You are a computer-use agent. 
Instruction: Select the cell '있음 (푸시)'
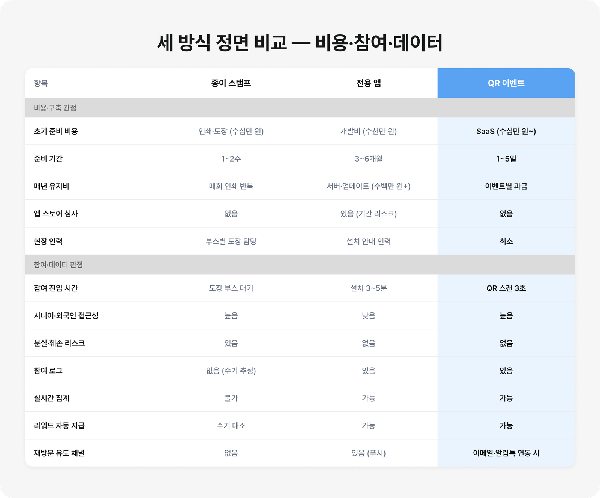[369, 453]
